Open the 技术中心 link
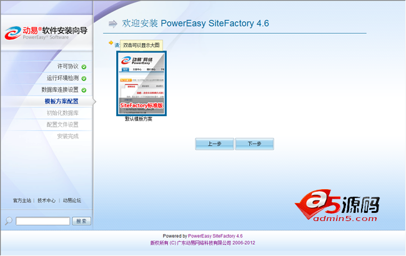Screen dimensions: 406x256 (x=46, y=200)
